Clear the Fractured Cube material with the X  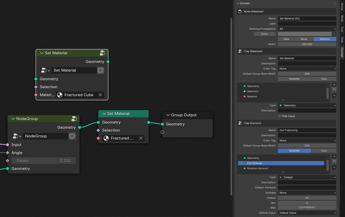[100, 95]
